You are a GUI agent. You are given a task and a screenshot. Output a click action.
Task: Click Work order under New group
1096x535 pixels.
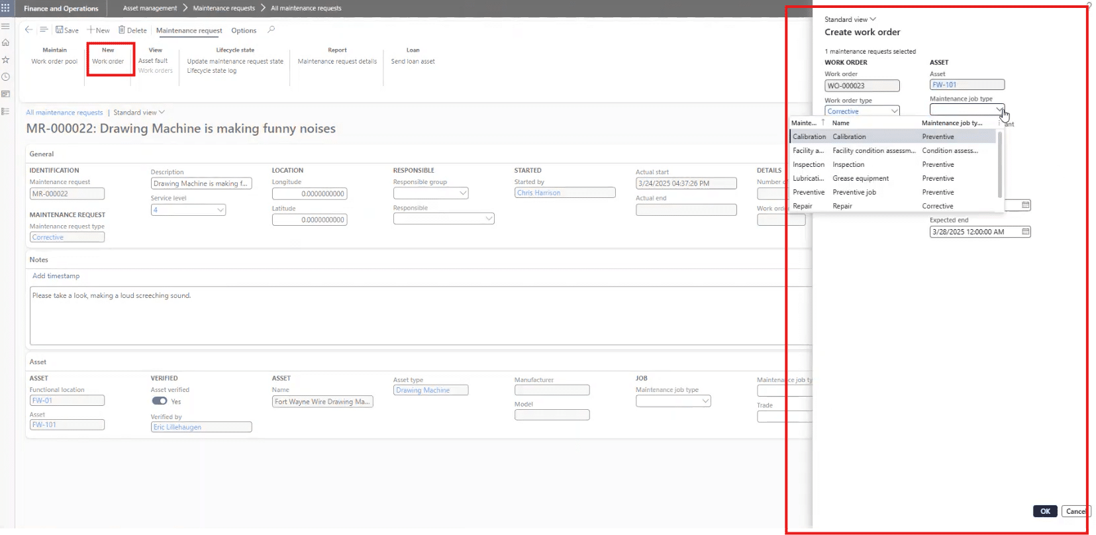108,61
